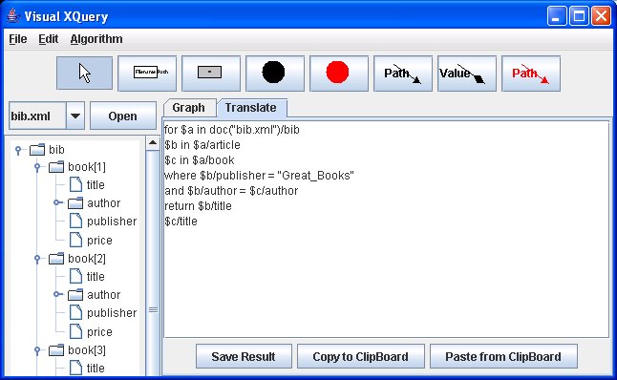
Task: Click the line 'return $b/title'
Action: [198, 206]
